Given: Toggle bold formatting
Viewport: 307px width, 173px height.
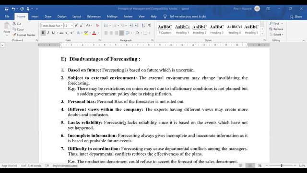Looking at the screenshot, I should point(43,33).
